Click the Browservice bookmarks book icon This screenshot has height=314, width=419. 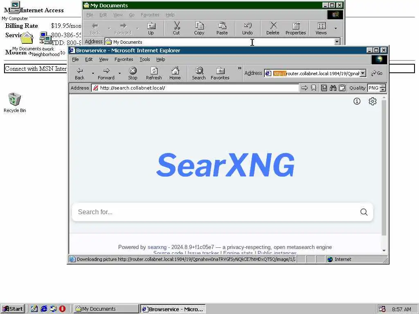click(x=324, y=88)
